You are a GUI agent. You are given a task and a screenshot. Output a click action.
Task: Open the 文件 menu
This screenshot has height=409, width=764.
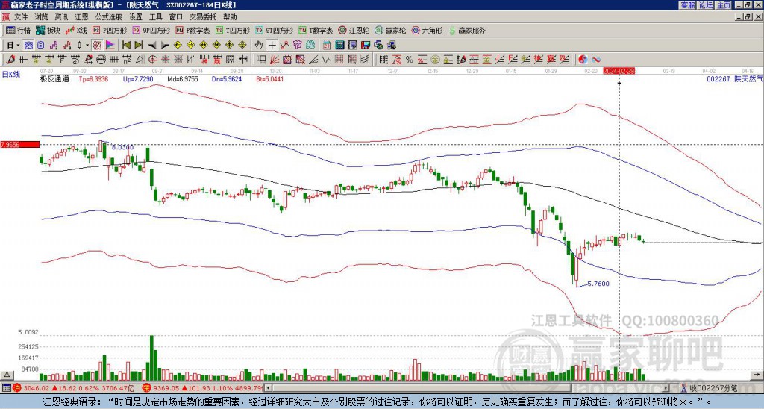coord(21,17)
